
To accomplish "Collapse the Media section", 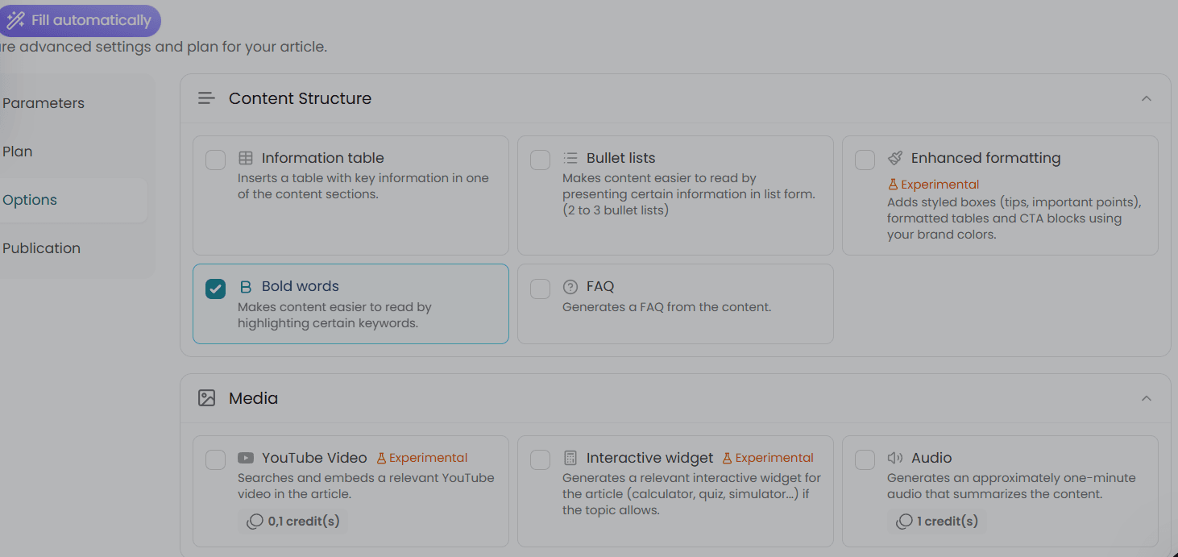I will [x=1147, y=397].
